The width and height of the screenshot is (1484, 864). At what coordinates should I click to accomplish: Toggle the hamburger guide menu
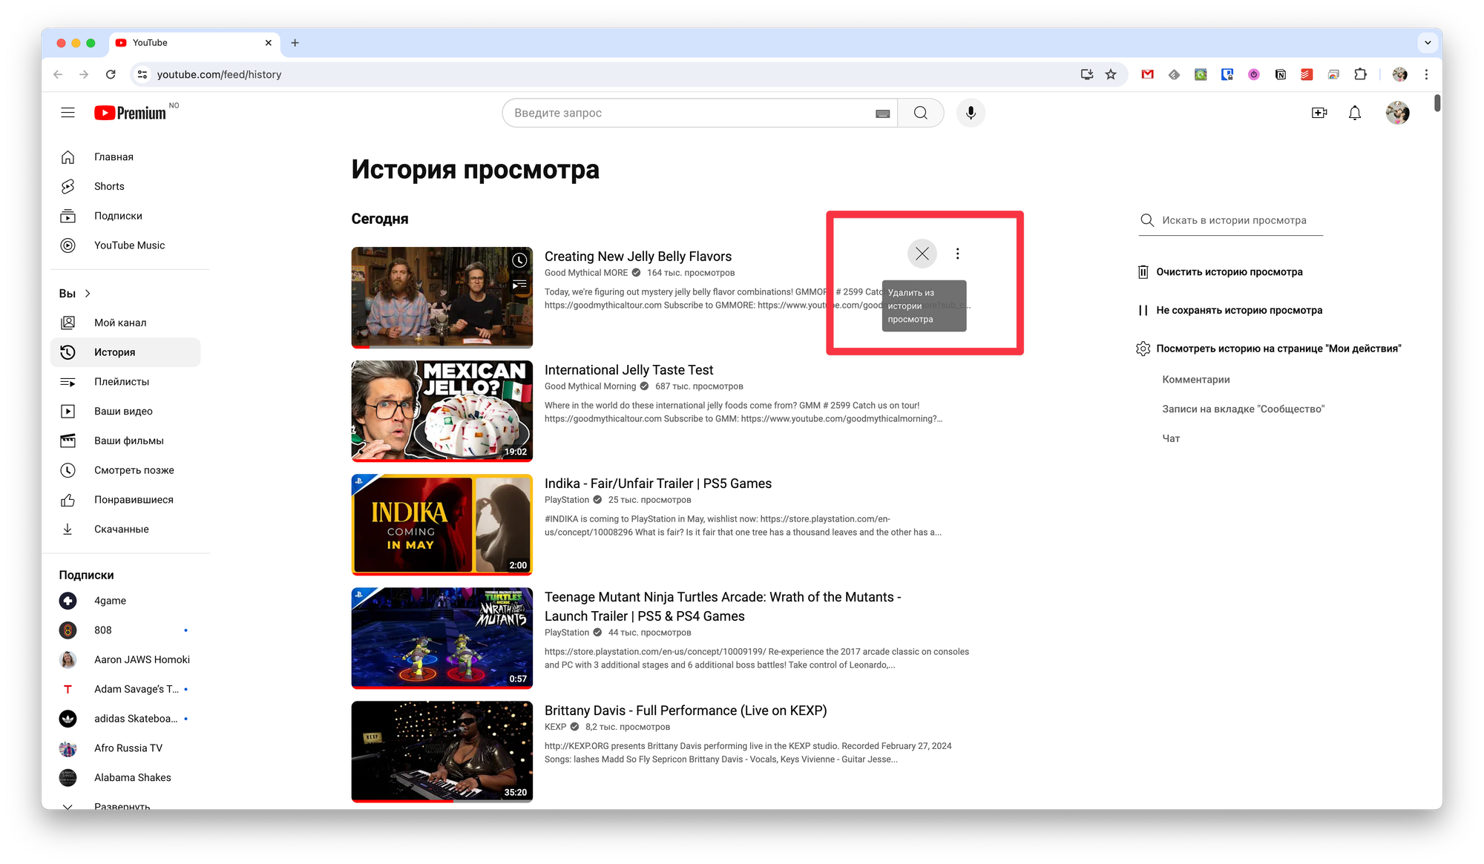68,113
